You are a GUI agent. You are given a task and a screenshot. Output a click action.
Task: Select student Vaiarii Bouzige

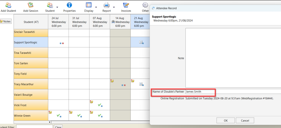point(31,95)
